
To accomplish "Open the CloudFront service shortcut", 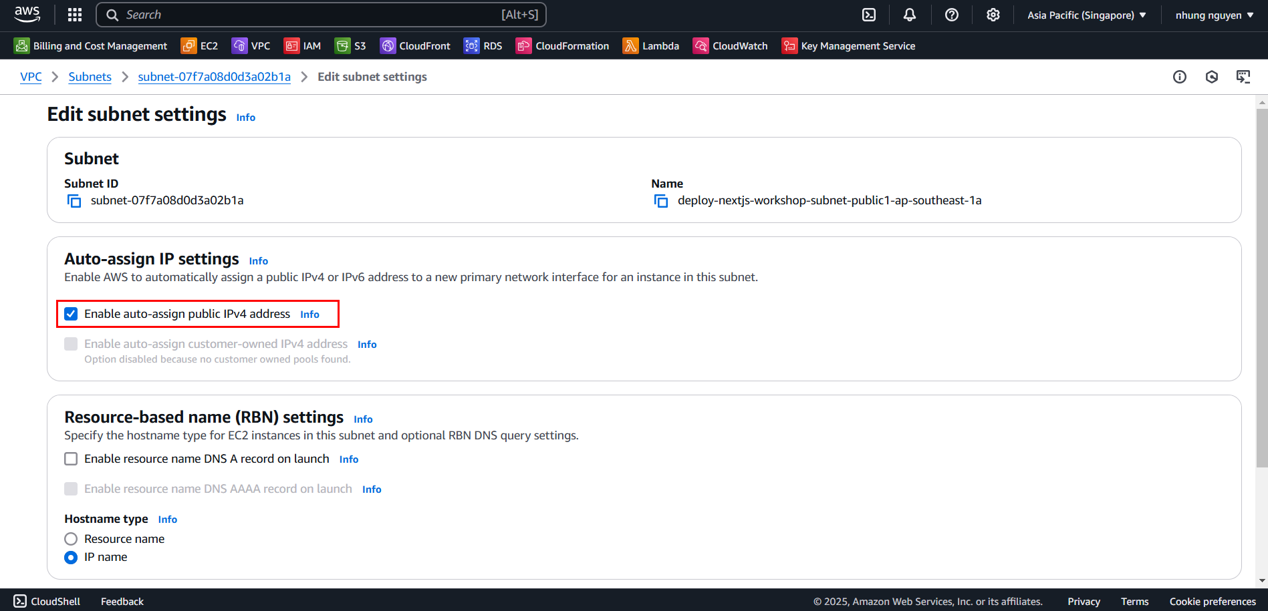I will (x=415, y=45).
